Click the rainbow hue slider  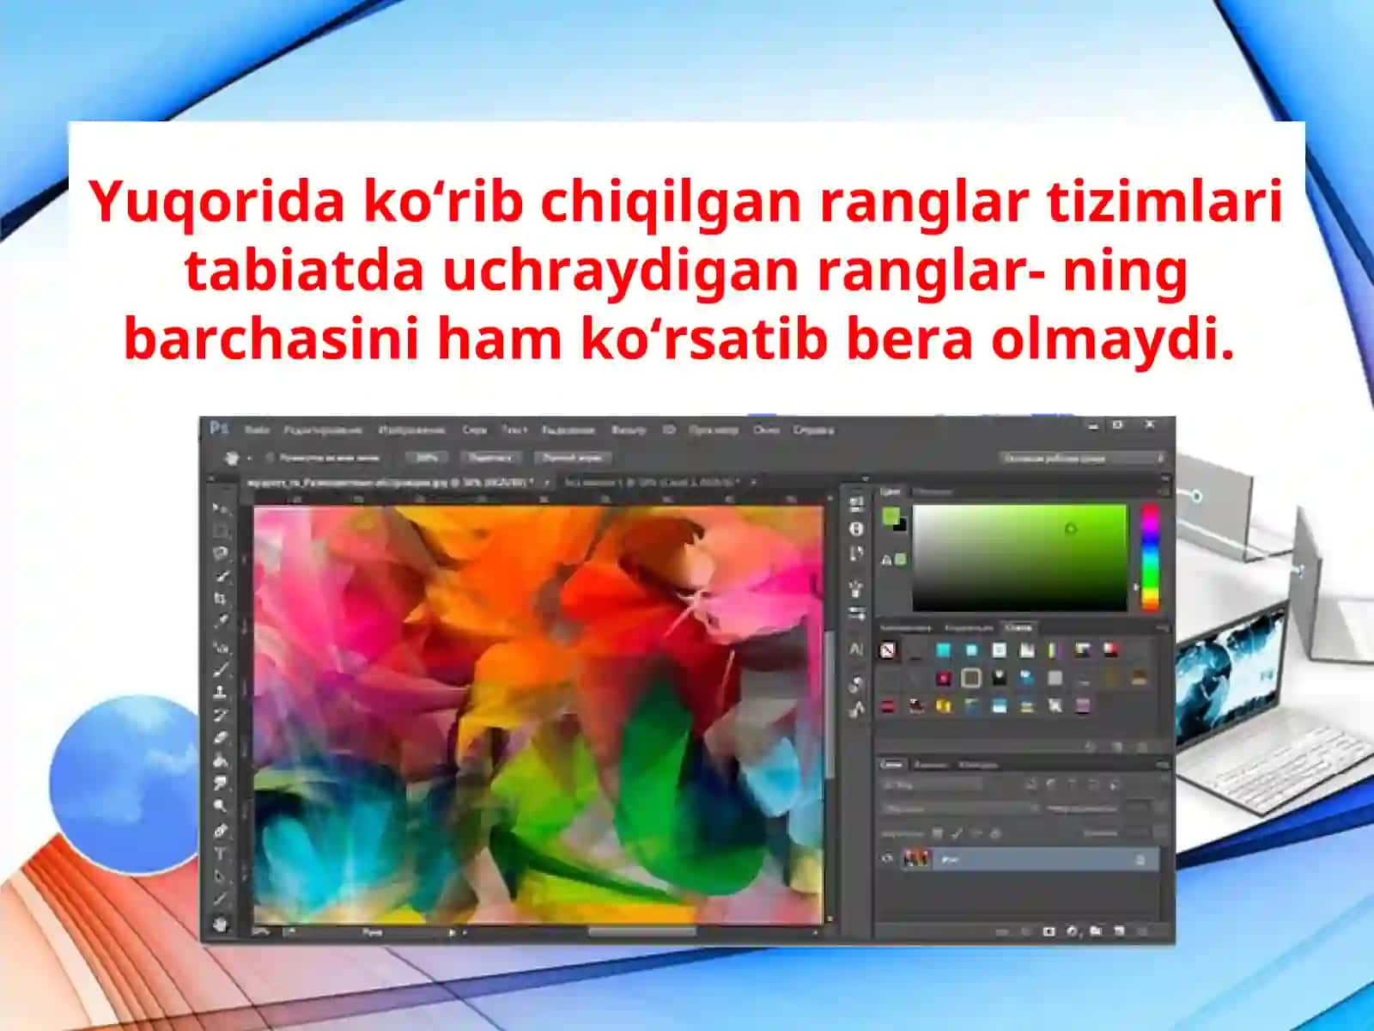pos(1150,557)
